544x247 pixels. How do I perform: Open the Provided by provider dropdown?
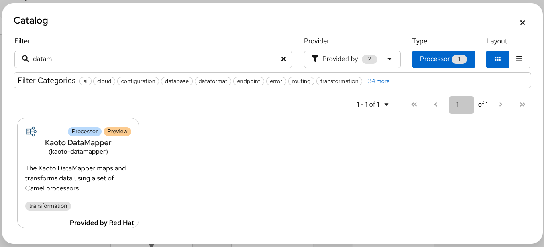[x=352, y=59]
